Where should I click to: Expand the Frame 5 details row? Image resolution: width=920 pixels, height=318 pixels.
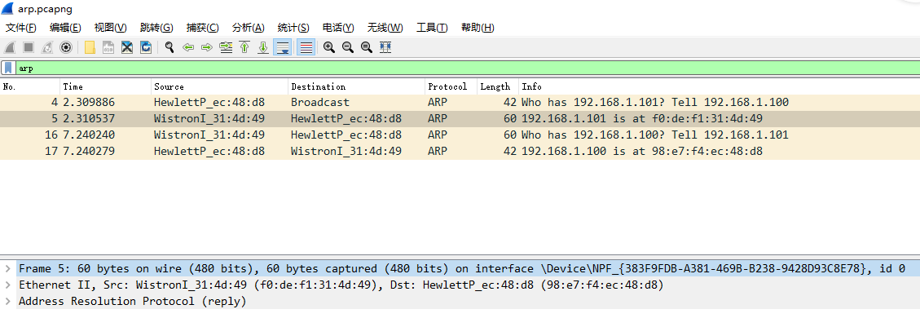(x=7, y=269)
